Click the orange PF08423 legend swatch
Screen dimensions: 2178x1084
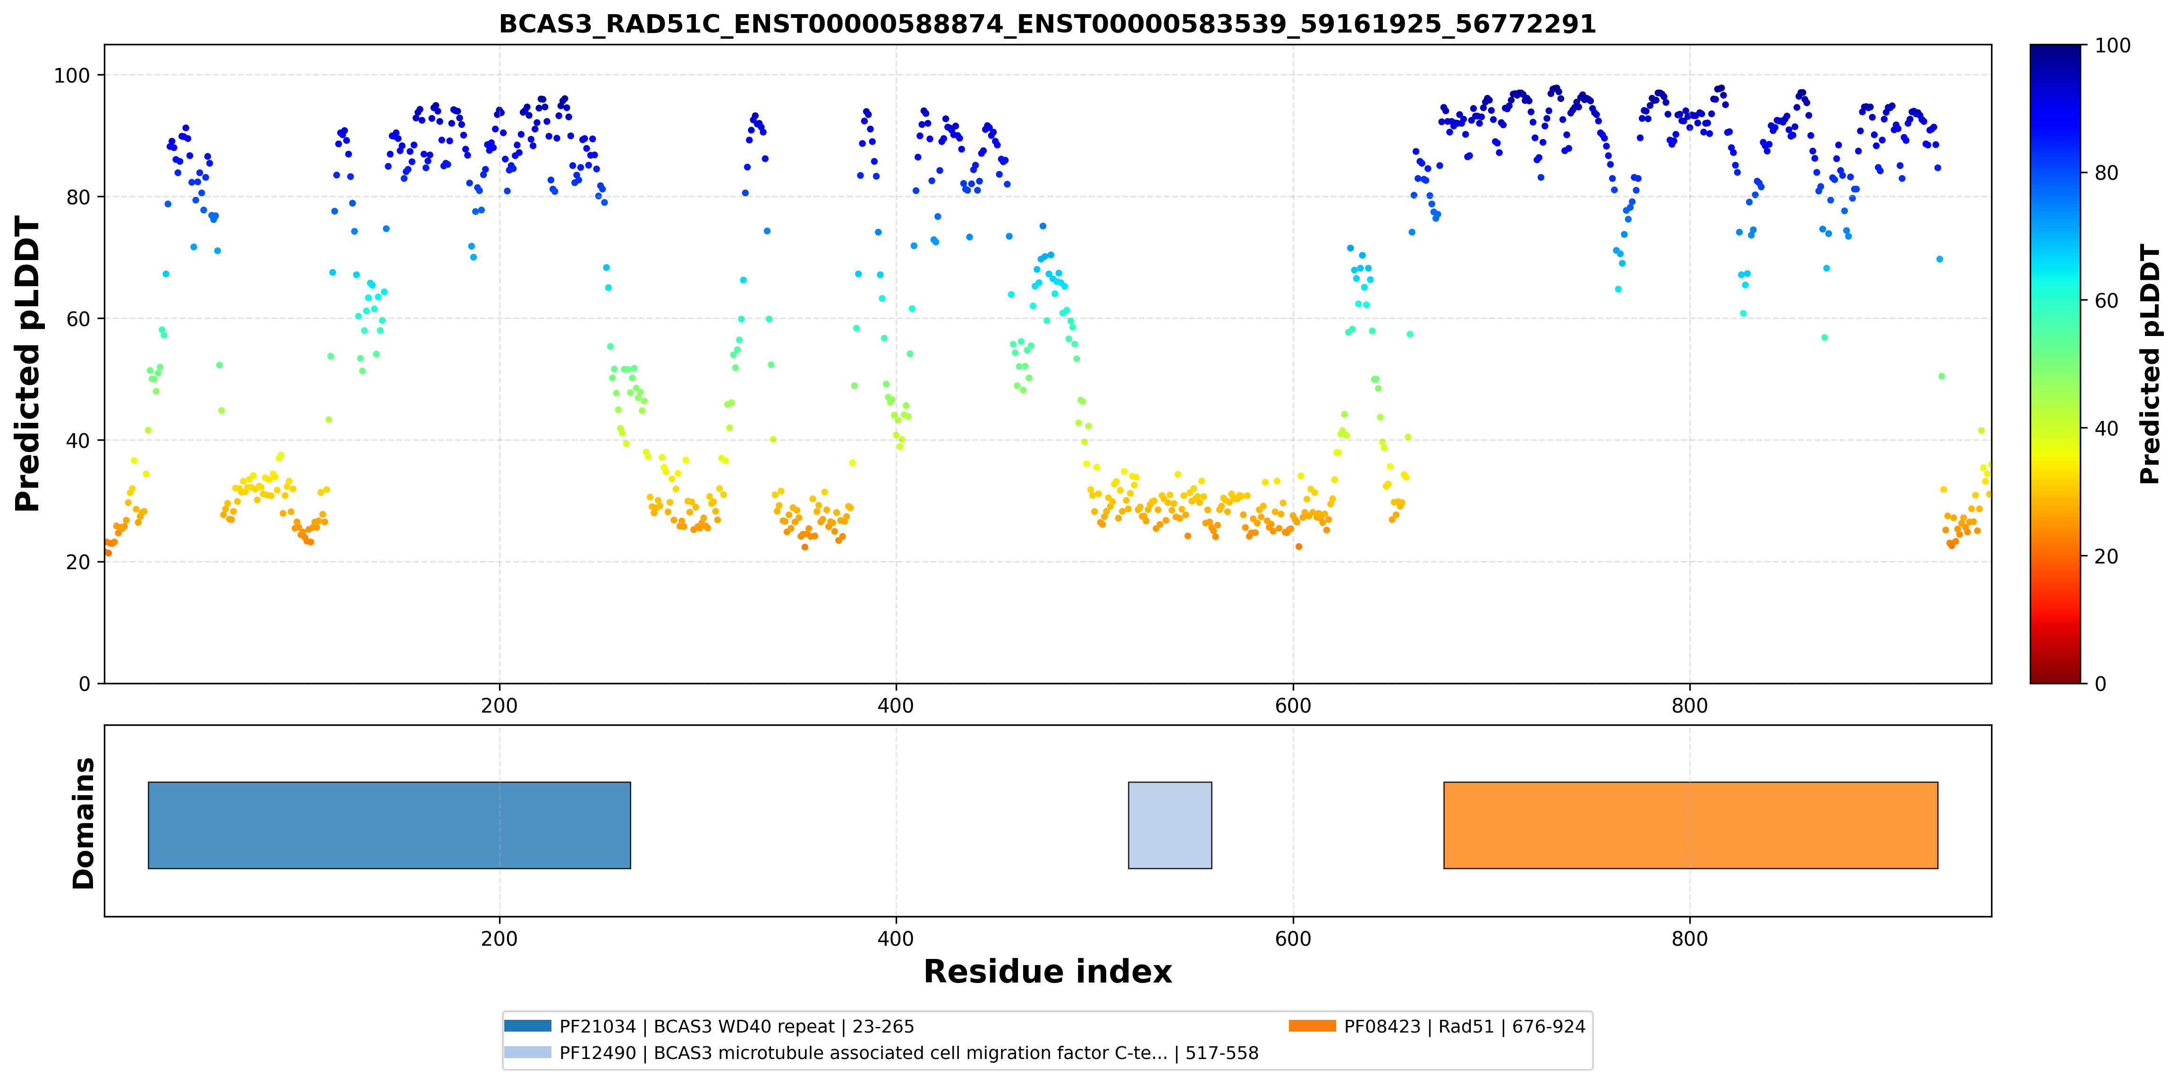tap(1312, 1025)
